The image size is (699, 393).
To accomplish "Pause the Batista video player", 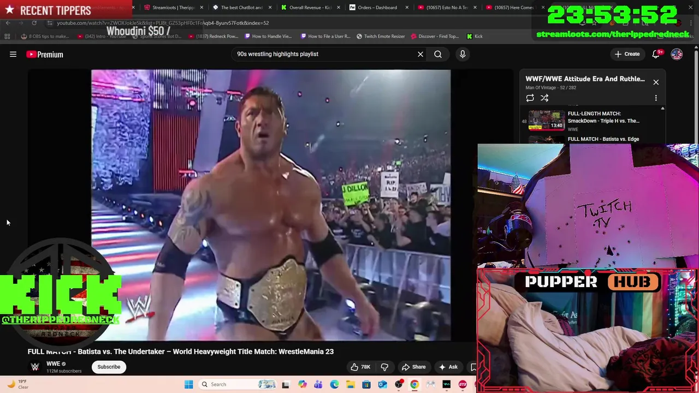I will [271, 205].
